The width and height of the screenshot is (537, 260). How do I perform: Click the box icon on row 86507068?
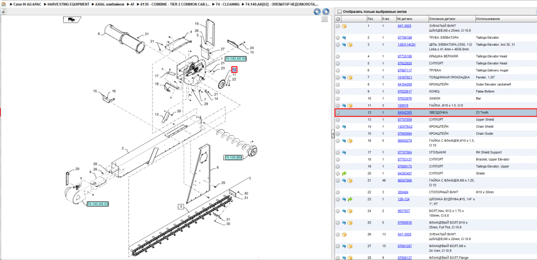350,180
